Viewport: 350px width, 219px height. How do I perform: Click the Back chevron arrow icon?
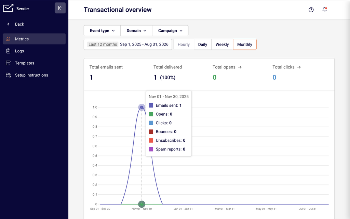click(x=8, y=24)
